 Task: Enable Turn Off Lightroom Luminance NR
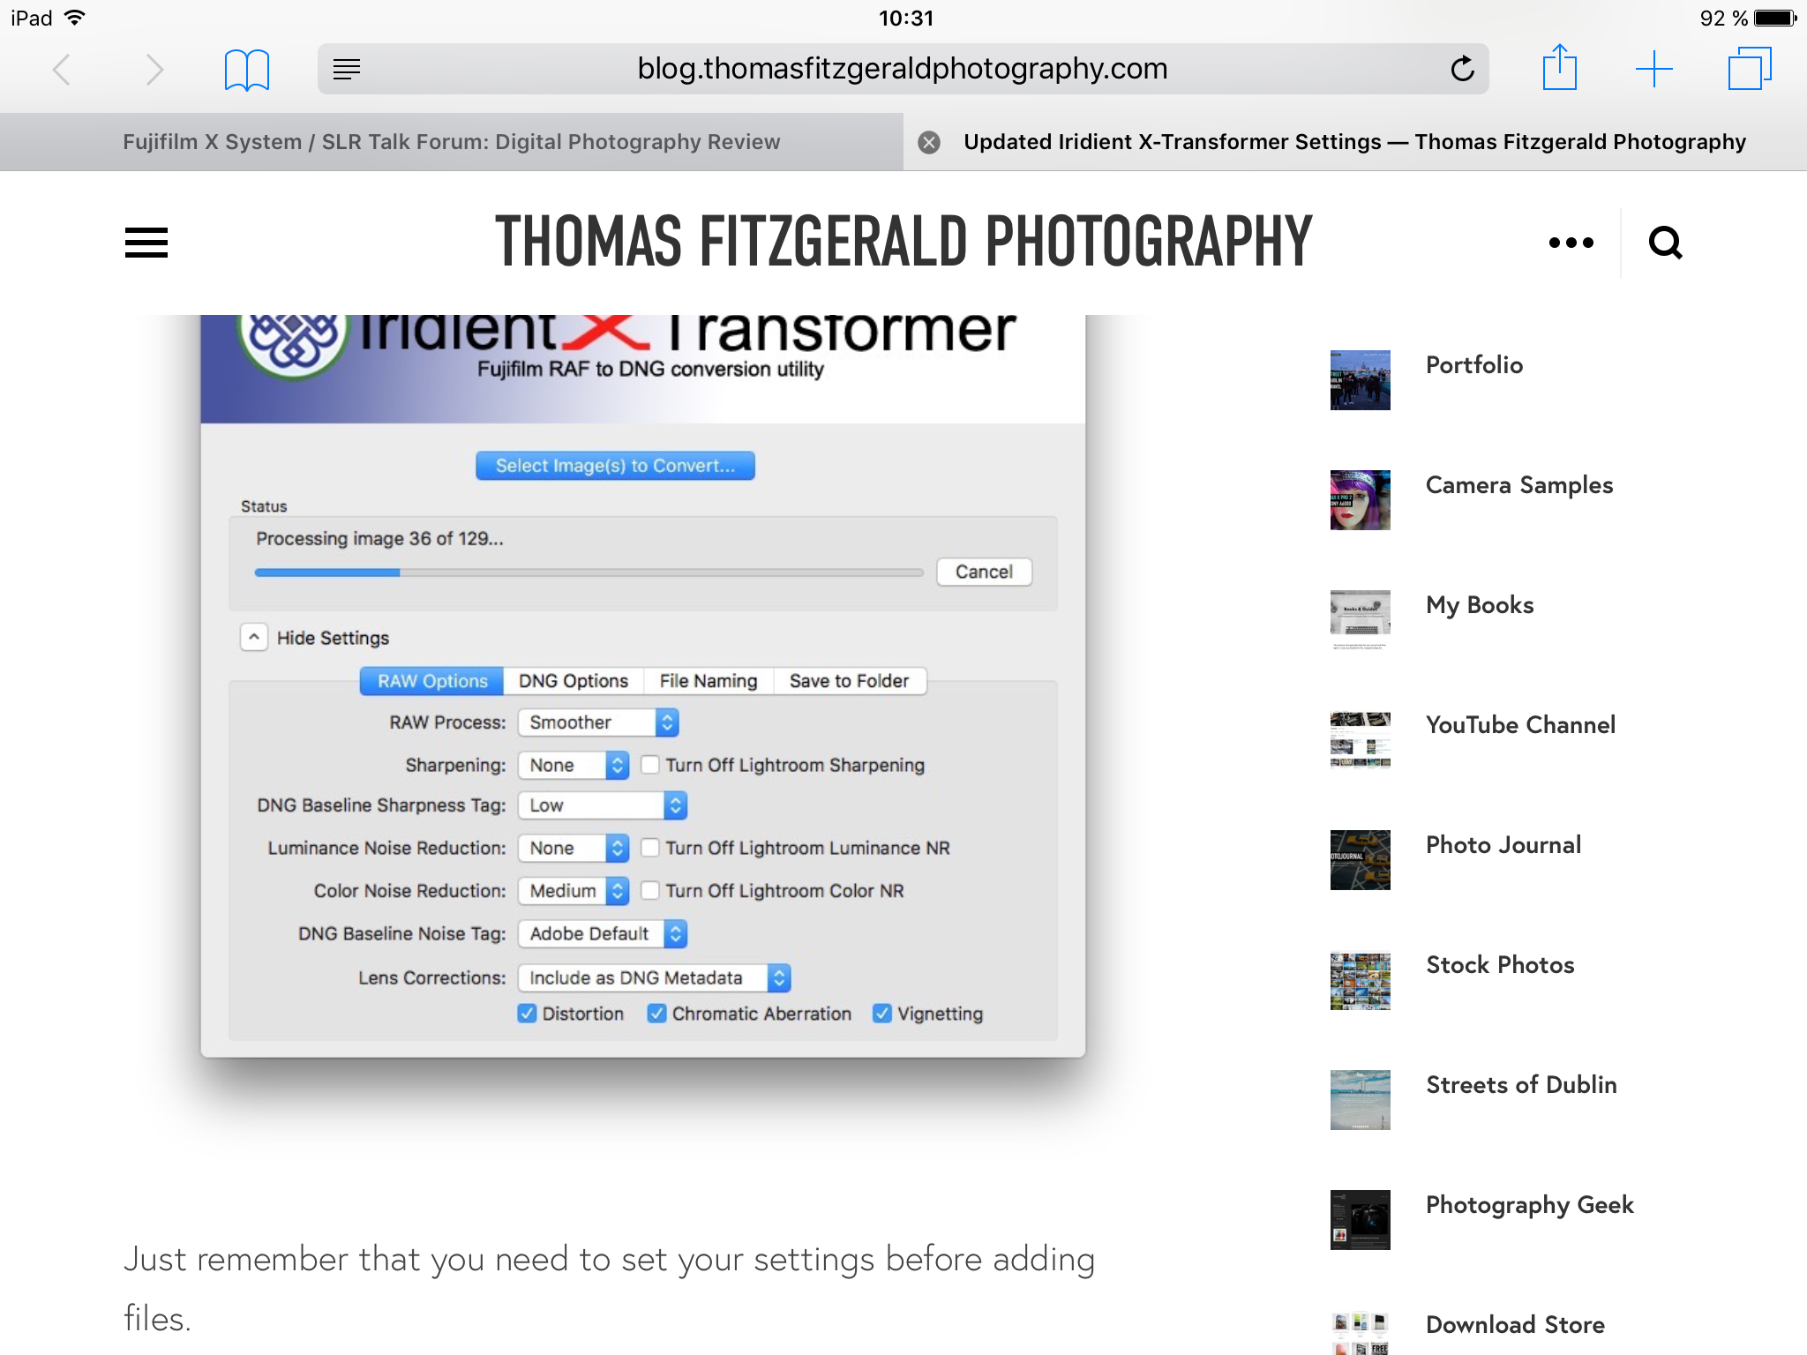[649, 848]
